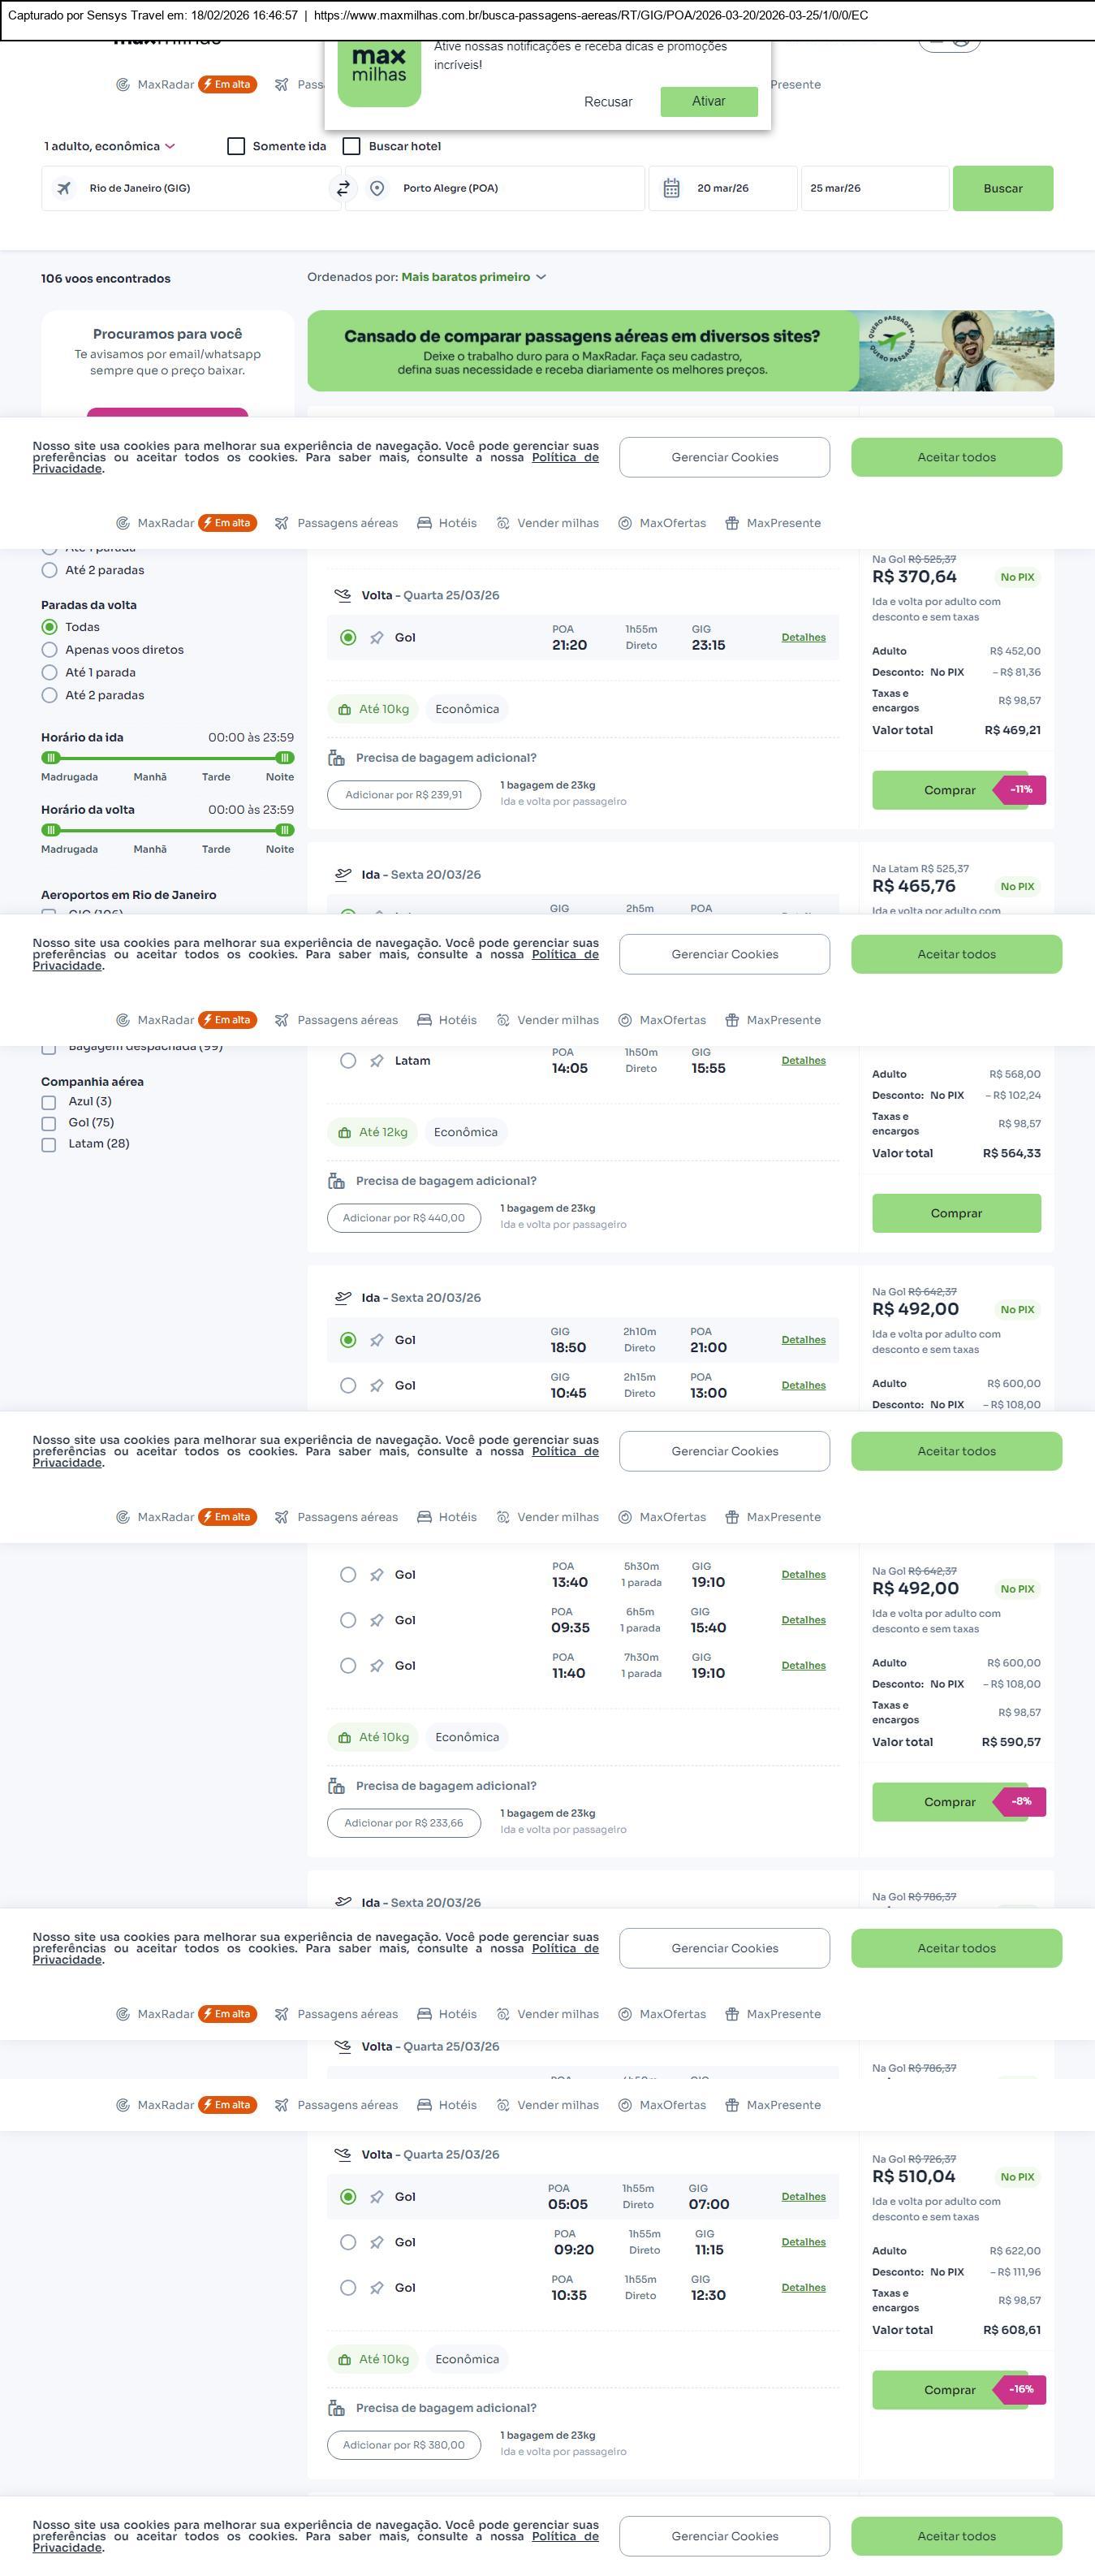Select Apenas voos diretos for the return
This screenshot has width=1095, height=2576.
point(49,650)
